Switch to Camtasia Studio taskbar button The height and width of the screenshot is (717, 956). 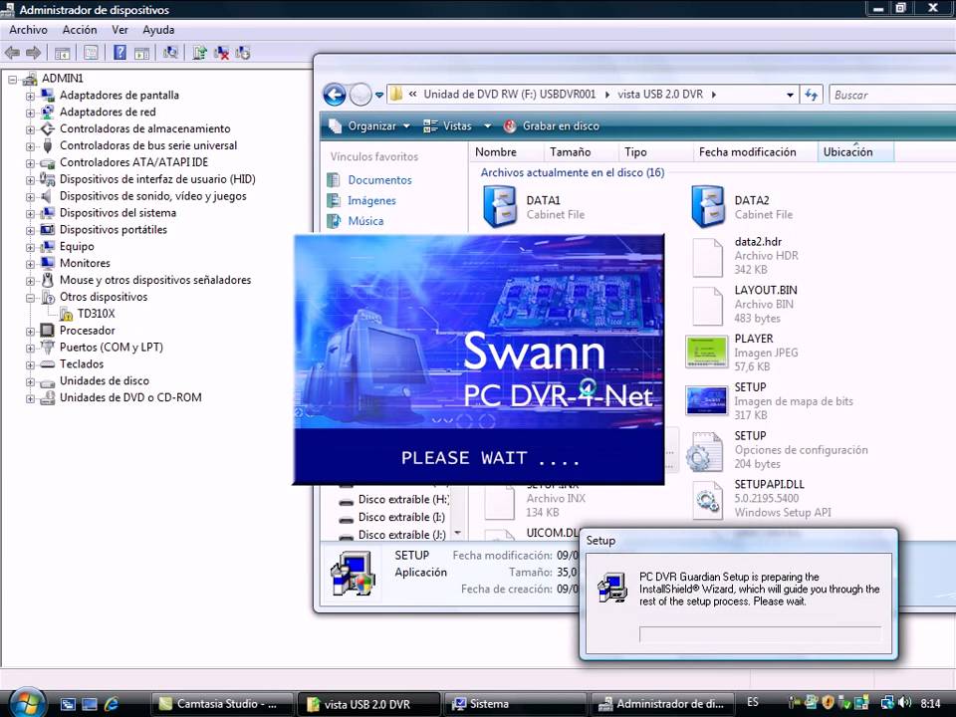point(221,704)
